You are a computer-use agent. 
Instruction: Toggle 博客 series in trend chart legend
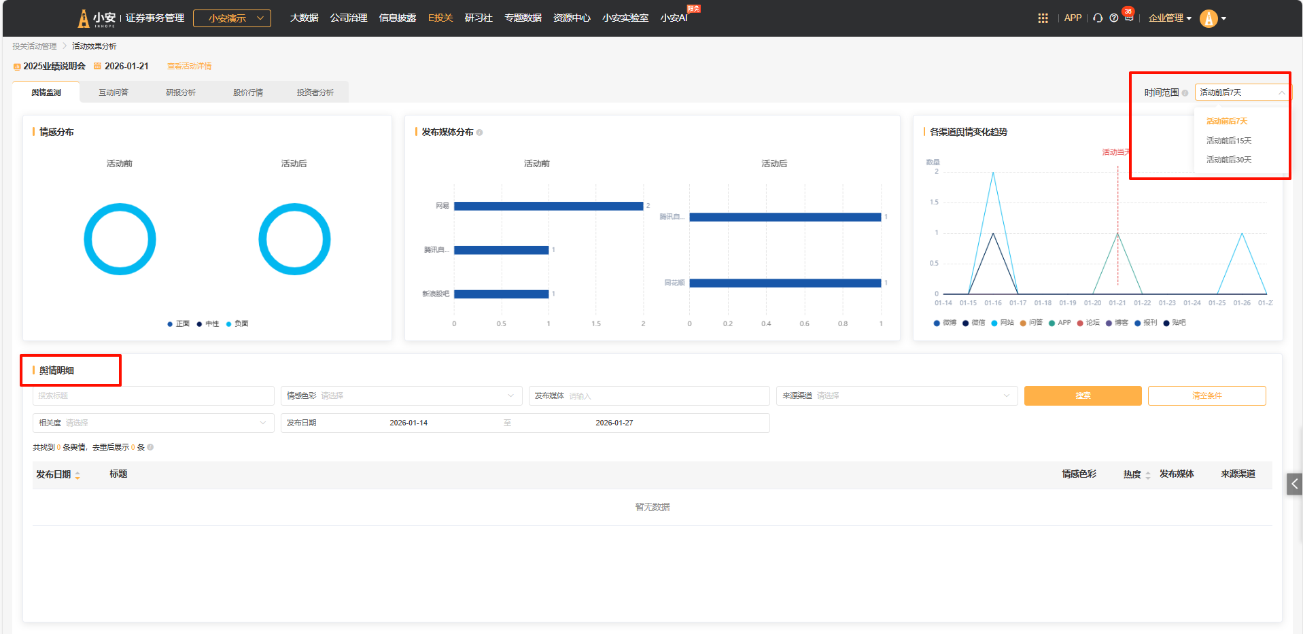point(1117,323)
